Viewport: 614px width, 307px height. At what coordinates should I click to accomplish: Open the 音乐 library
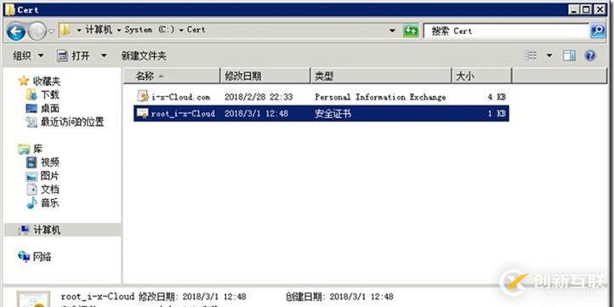coord(49,203)
